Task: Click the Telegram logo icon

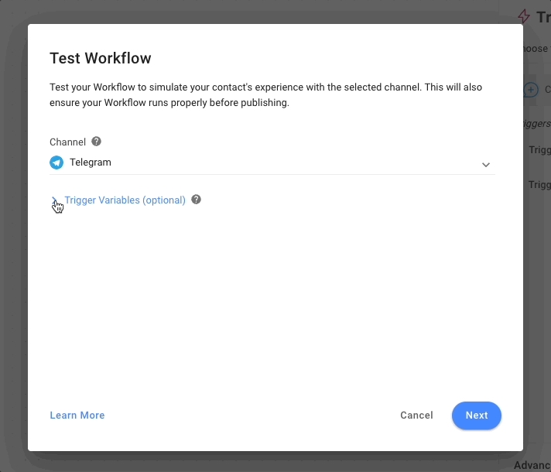Action: 56,162
